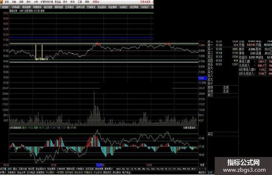
Task: Click 成交量 in the chart header
Action: pos(37,11)
